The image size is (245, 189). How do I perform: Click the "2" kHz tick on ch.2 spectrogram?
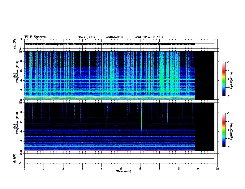(x=21, y=141)
